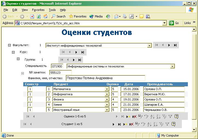Toggle filter in Оценки navigation bar
This screenshot has height=139, width=198.
point(170,117)
